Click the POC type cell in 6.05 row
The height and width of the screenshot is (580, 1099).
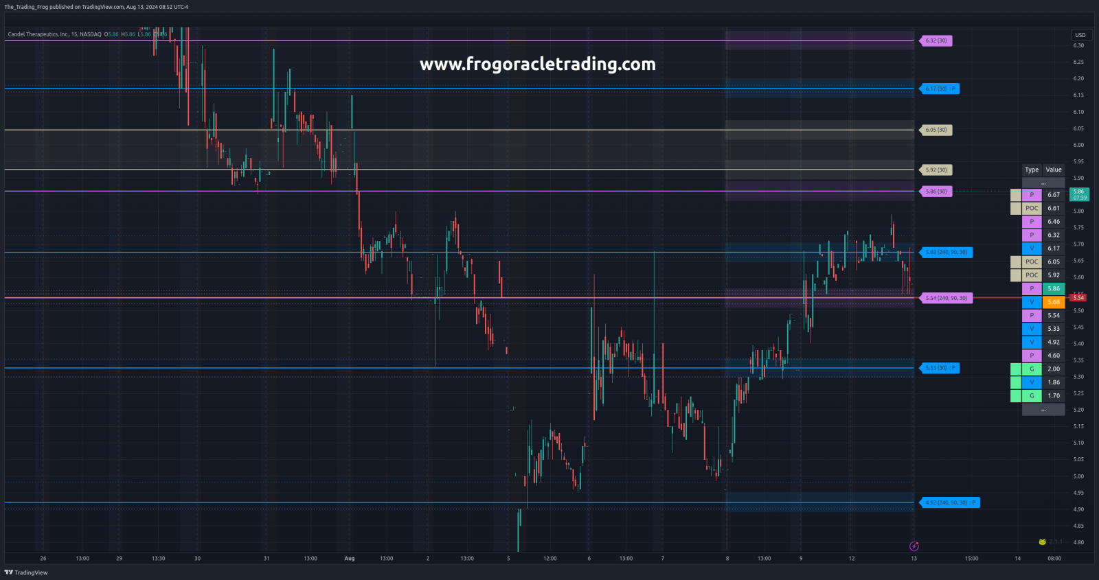(1032, 262)
